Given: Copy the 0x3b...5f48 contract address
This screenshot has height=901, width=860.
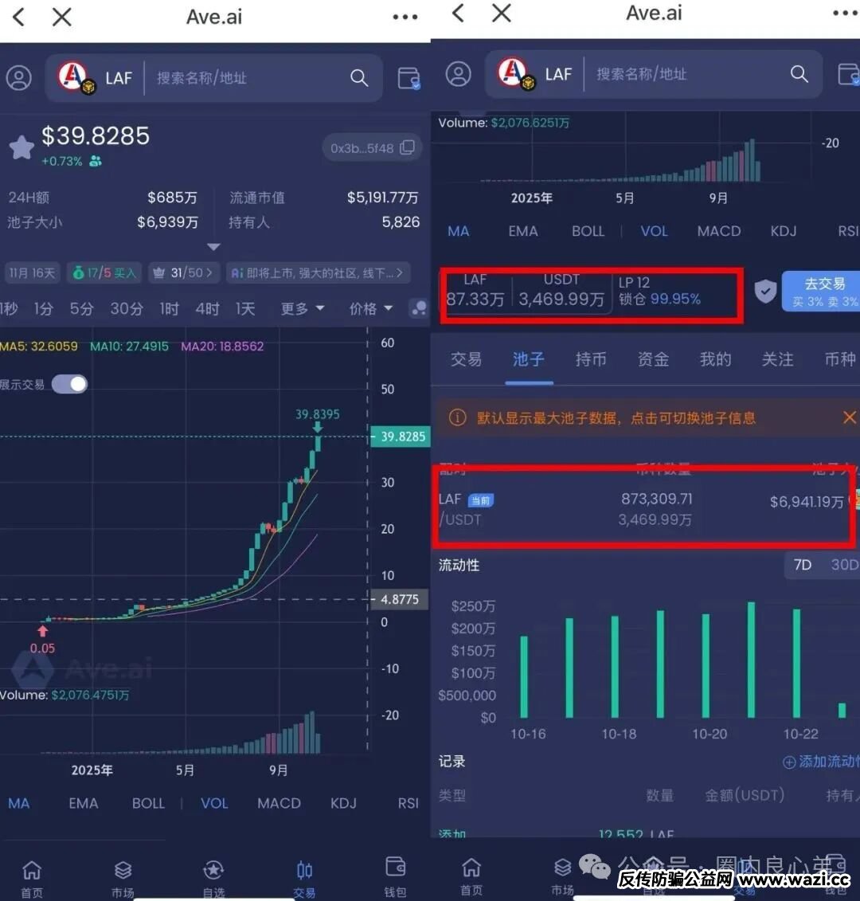Looking at the screenshot, I should [x=407, y=147].
